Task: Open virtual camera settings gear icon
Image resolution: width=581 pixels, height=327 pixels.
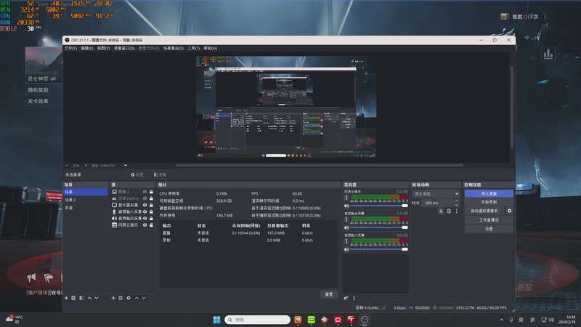Action: click(510, 211)
